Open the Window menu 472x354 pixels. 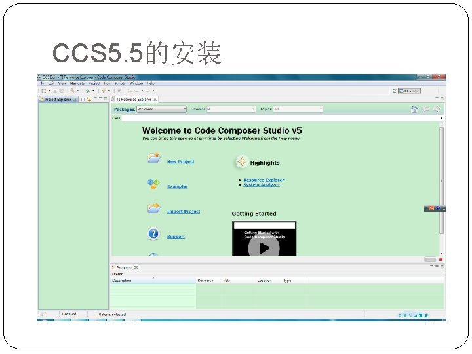tap(136, 83)
